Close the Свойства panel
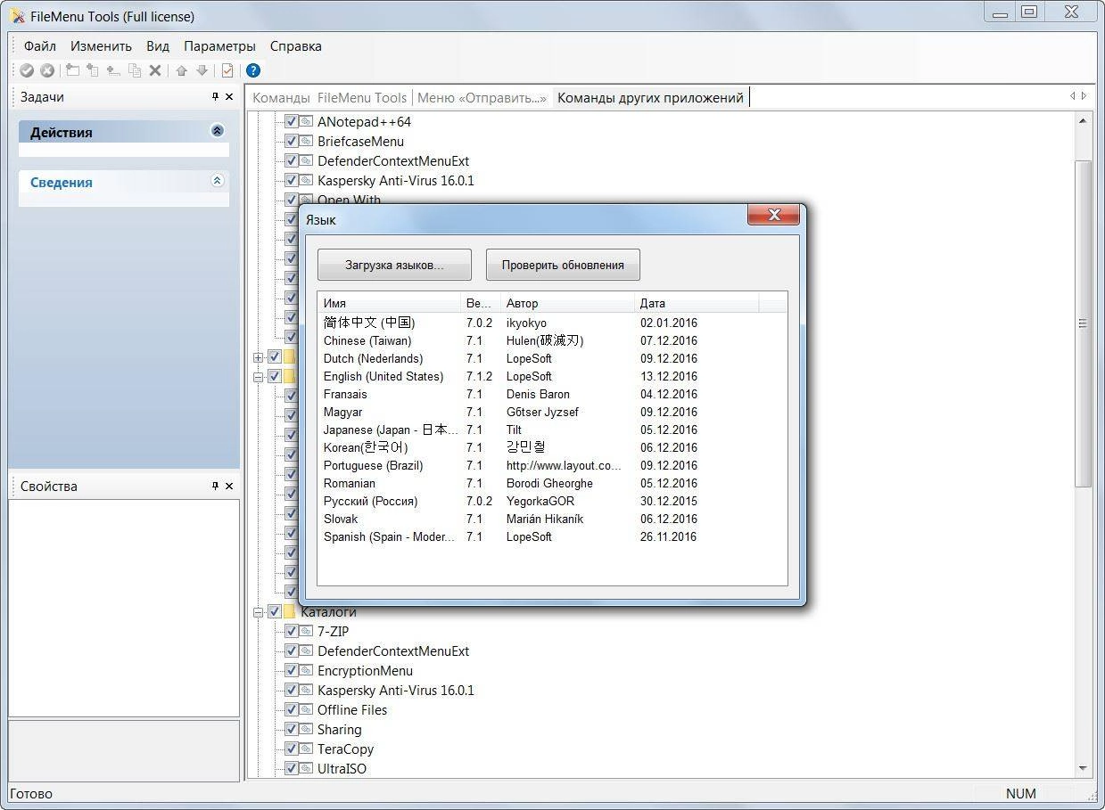This screenshot has height=810, width=1105. [229, 486]
